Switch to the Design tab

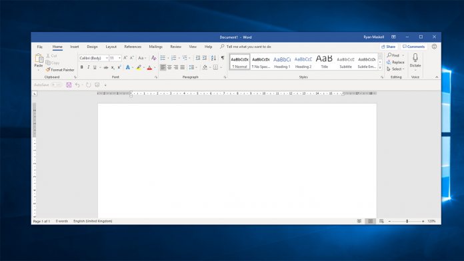click(92, 47)
